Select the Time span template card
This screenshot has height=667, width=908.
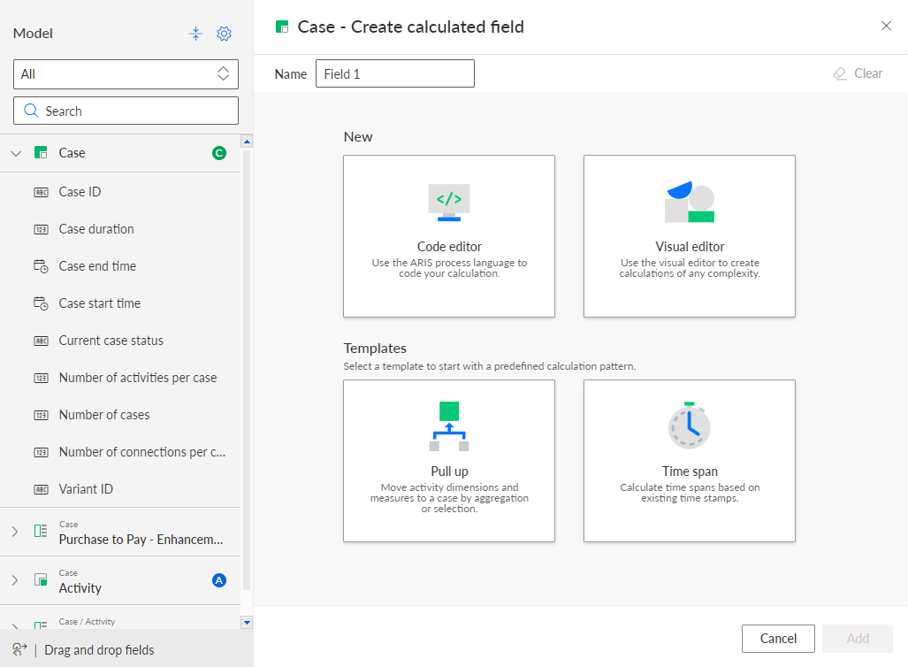coord(690,461)
